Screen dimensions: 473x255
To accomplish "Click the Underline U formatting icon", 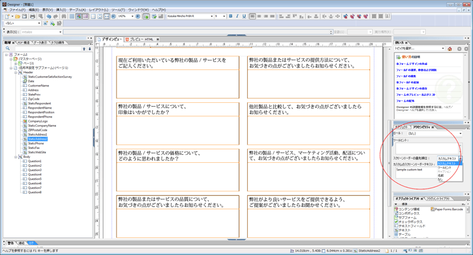I will click(244, 16).
